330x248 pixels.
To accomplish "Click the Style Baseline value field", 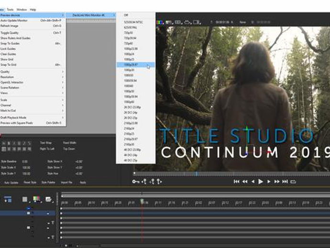I will [25, 162].
